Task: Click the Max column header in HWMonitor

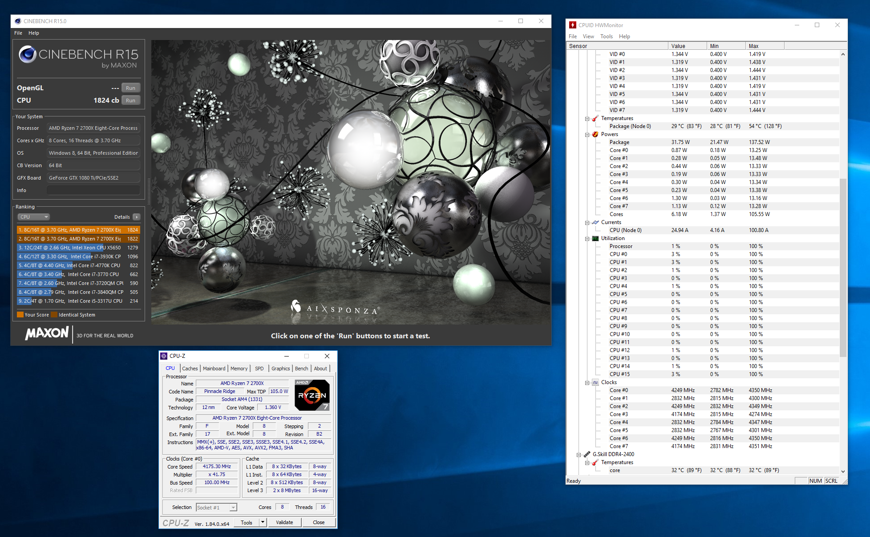Action: [x=765, y=46]
